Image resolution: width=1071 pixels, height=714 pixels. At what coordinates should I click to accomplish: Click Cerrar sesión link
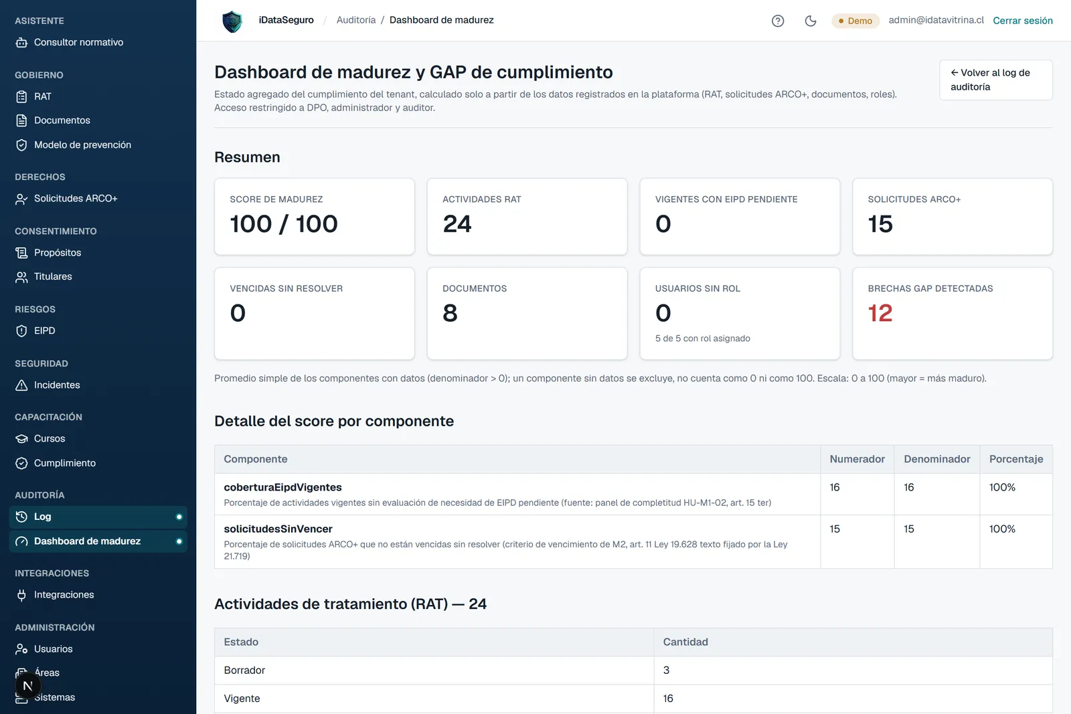1022,21
